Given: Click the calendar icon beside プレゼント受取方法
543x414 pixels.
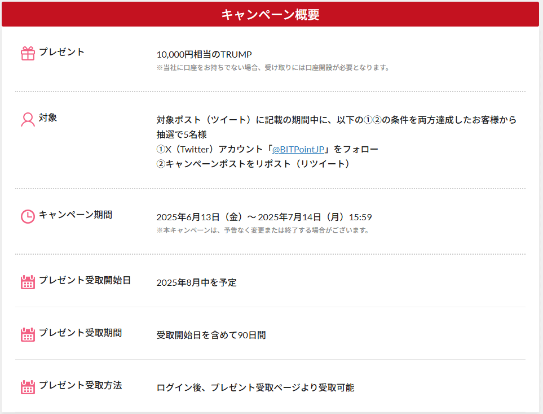Looking at the screenshot, I should click(28, 387).
